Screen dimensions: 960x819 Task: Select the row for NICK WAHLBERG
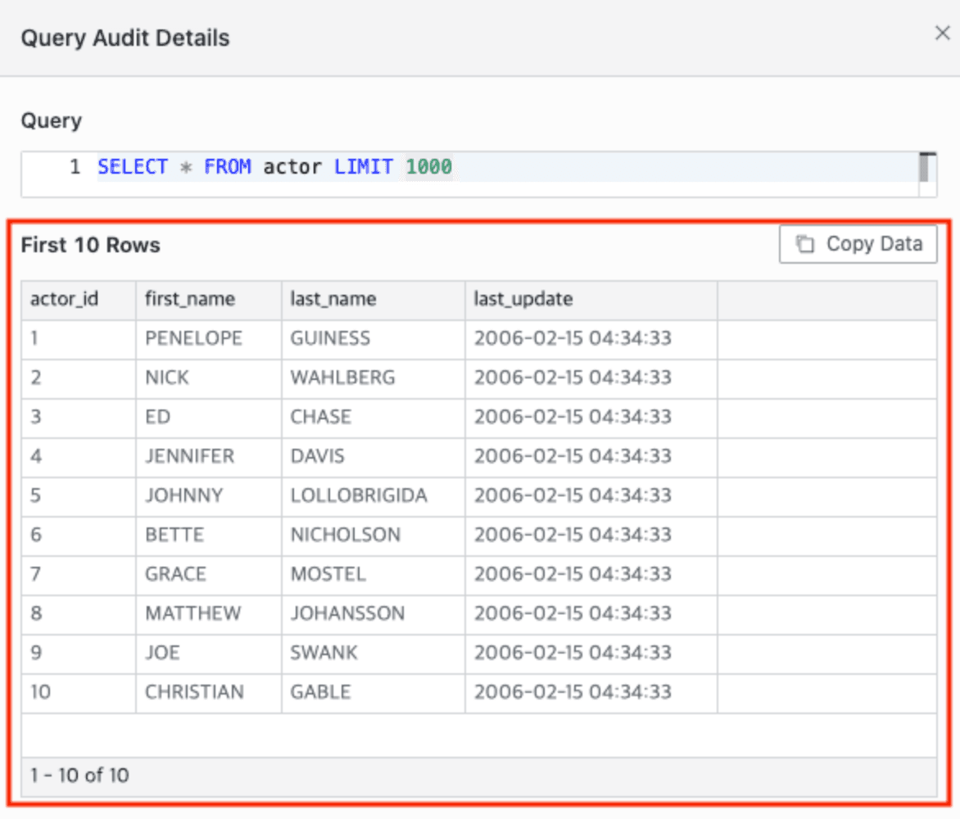coord(328,378)
